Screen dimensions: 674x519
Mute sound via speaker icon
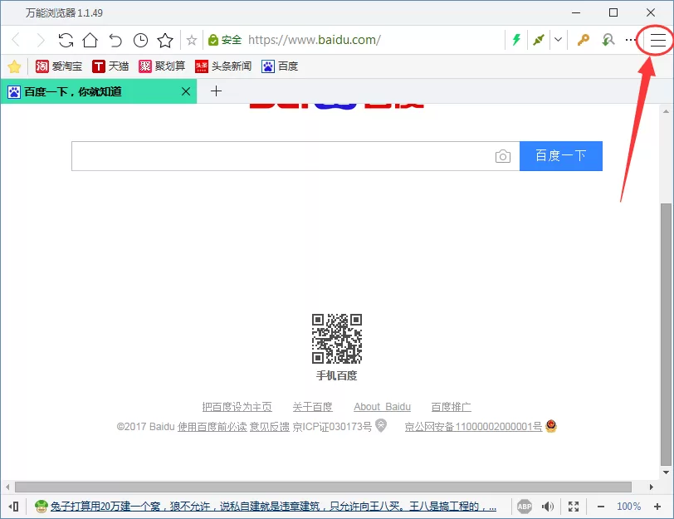548,507
